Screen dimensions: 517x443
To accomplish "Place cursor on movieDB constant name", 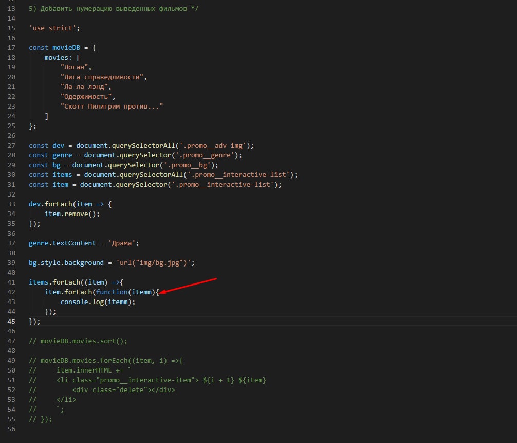I will click(66, 47).
